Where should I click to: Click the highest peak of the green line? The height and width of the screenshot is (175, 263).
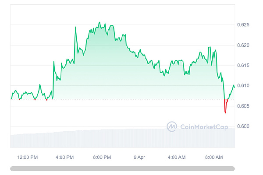pos(100,22)
